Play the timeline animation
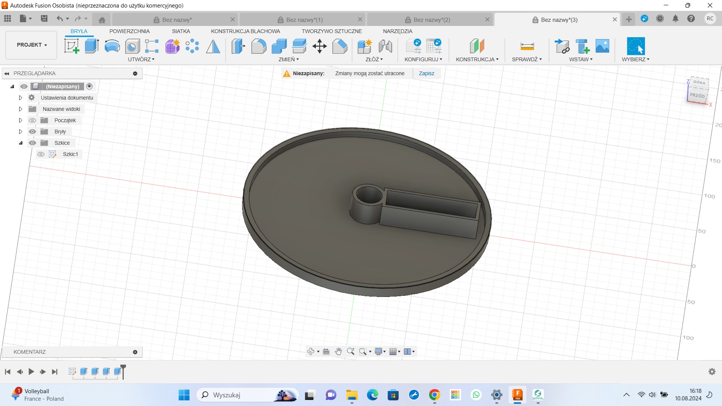 point(31,372)
